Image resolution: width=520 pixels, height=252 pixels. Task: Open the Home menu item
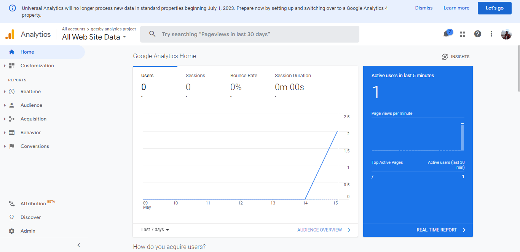(x=42, y=52)
